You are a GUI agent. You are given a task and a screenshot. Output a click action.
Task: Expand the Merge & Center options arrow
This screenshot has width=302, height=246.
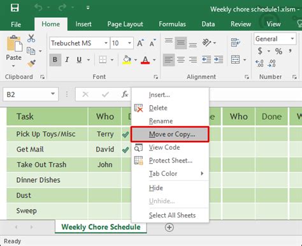tap(245, 60)
